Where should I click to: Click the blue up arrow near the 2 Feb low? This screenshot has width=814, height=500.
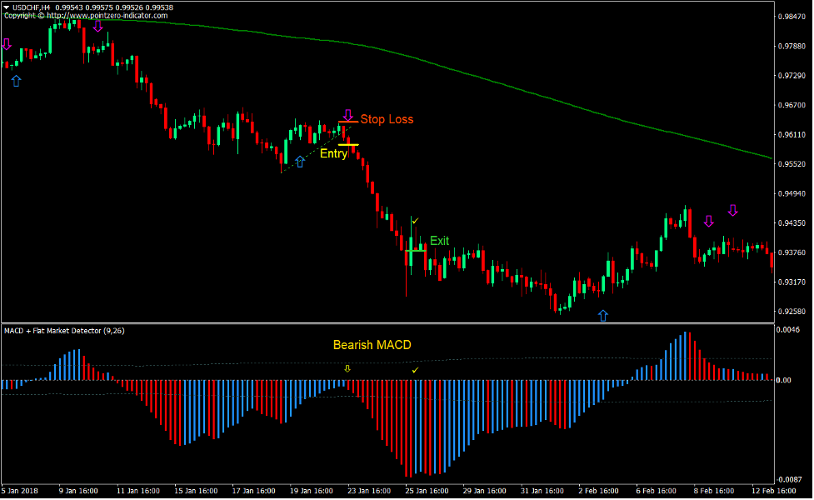pos(603,315)
